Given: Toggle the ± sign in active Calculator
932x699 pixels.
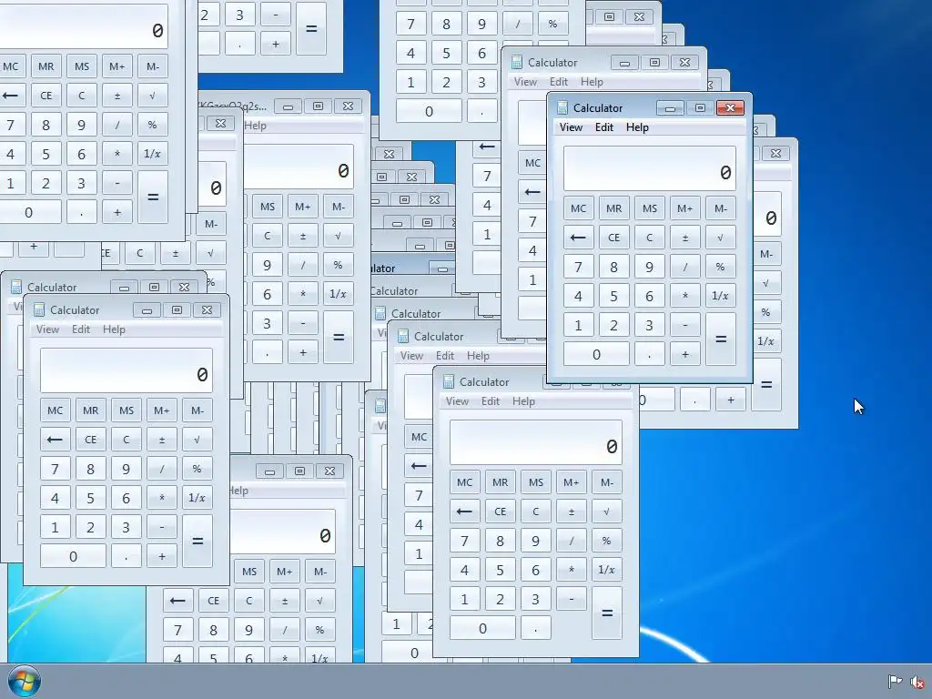Looking at the screenshot, I should point(684,238).
